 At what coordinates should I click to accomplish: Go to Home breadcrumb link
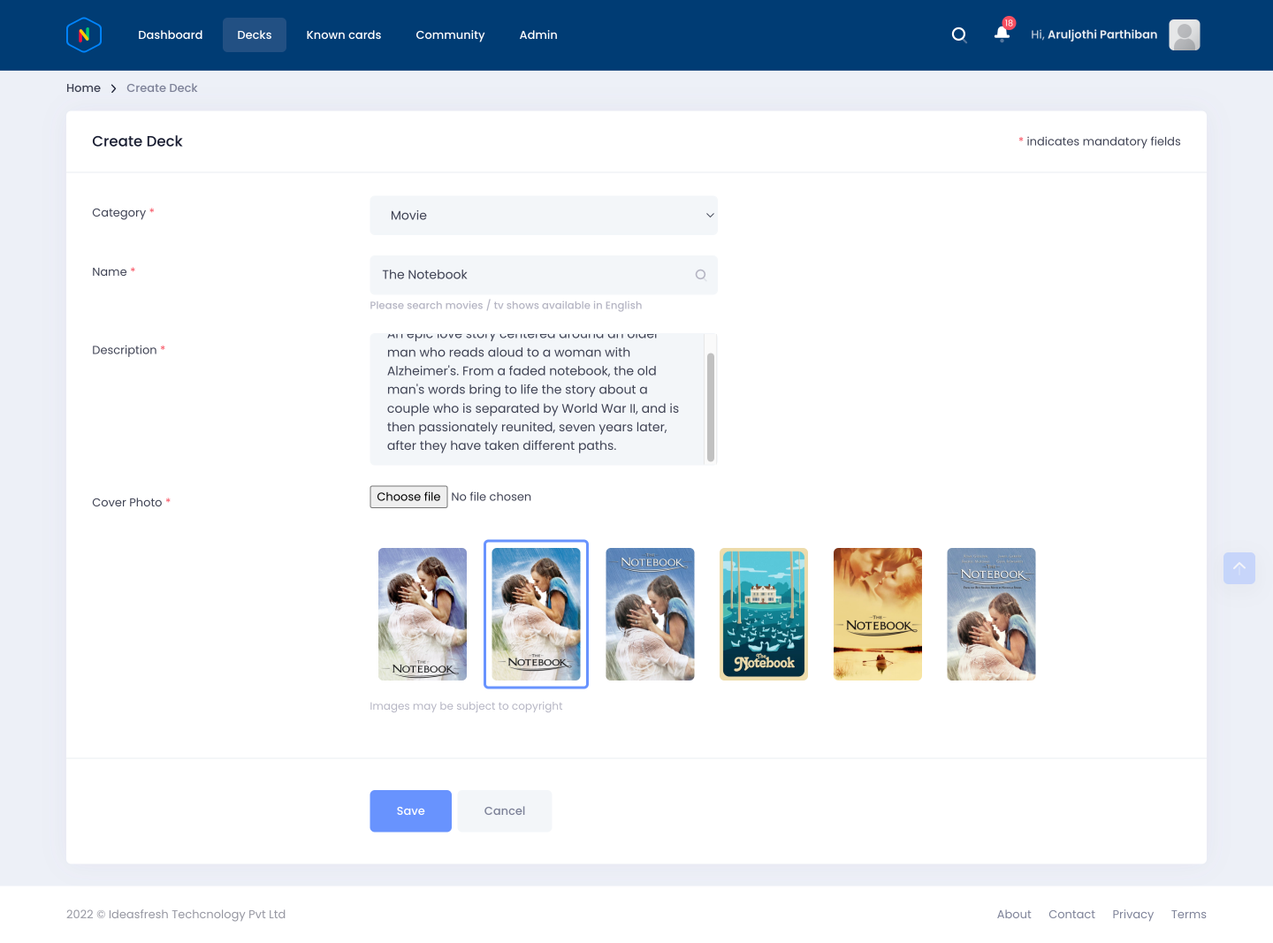[83, 88]
